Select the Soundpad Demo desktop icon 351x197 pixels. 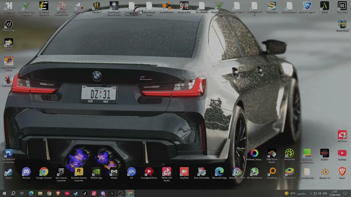point(149,173)
